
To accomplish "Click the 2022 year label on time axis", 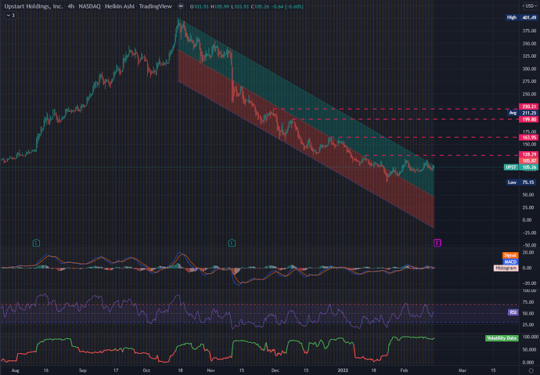I will pos(343,370).
